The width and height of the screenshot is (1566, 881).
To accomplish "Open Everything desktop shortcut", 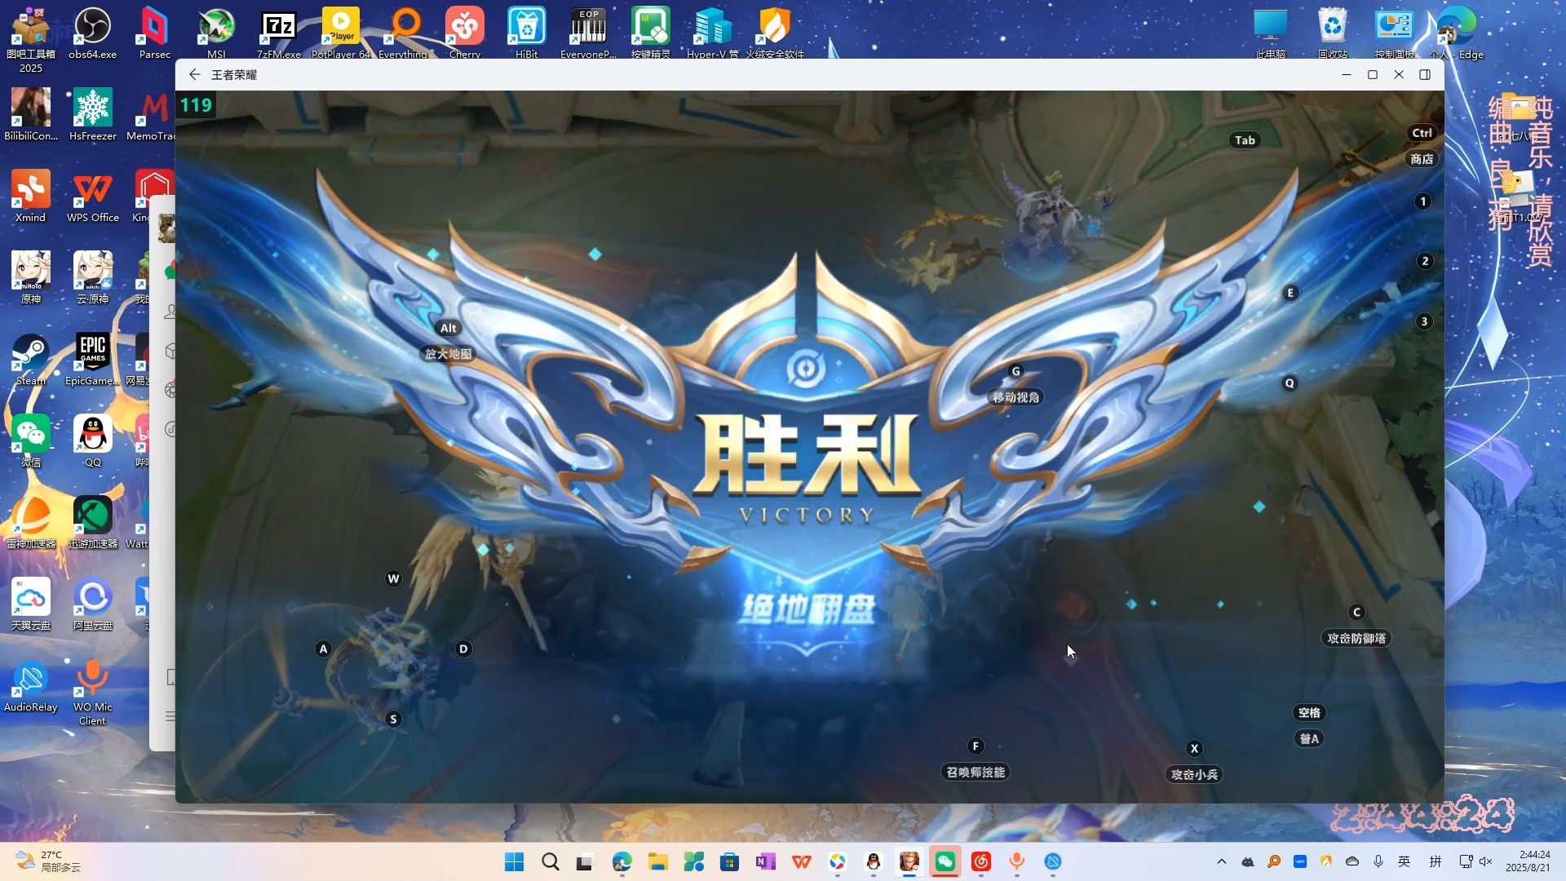I will pyautogui.click(x=403, y=34).
